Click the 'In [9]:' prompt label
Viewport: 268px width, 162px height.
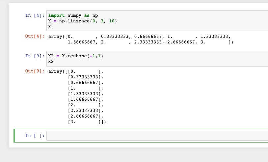point(35,56)
